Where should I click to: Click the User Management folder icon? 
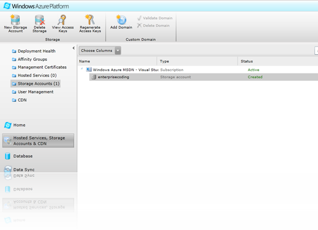coord(14,92)
